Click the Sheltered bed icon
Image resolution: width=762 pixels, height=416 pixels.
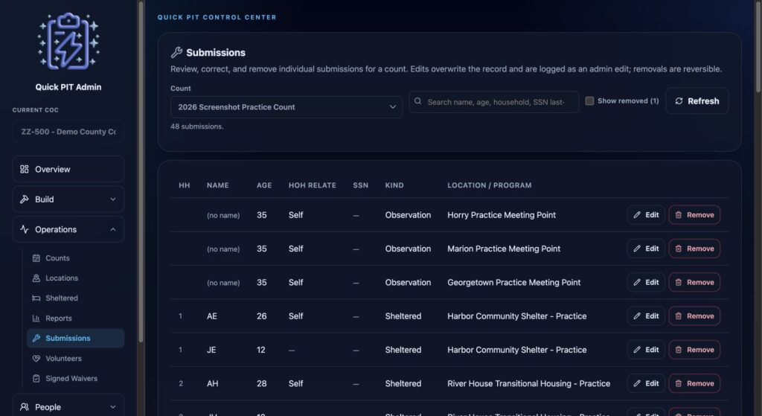(x=36, y=298)
